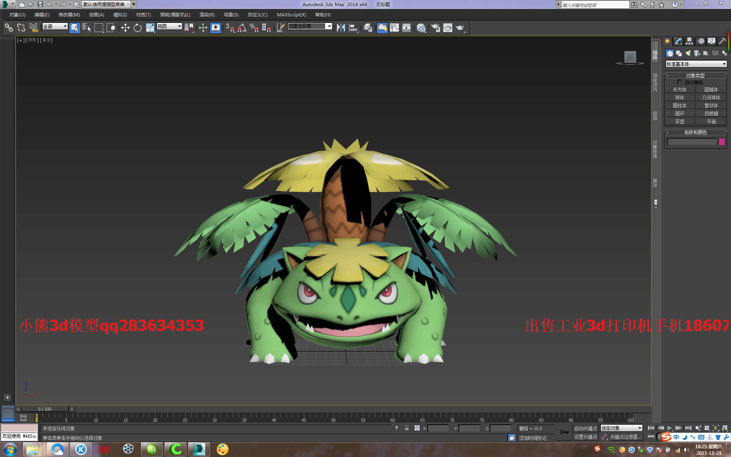731x457 pixels.
Task: Toggle the 自动关键点 auto key button
Action: 586,428
